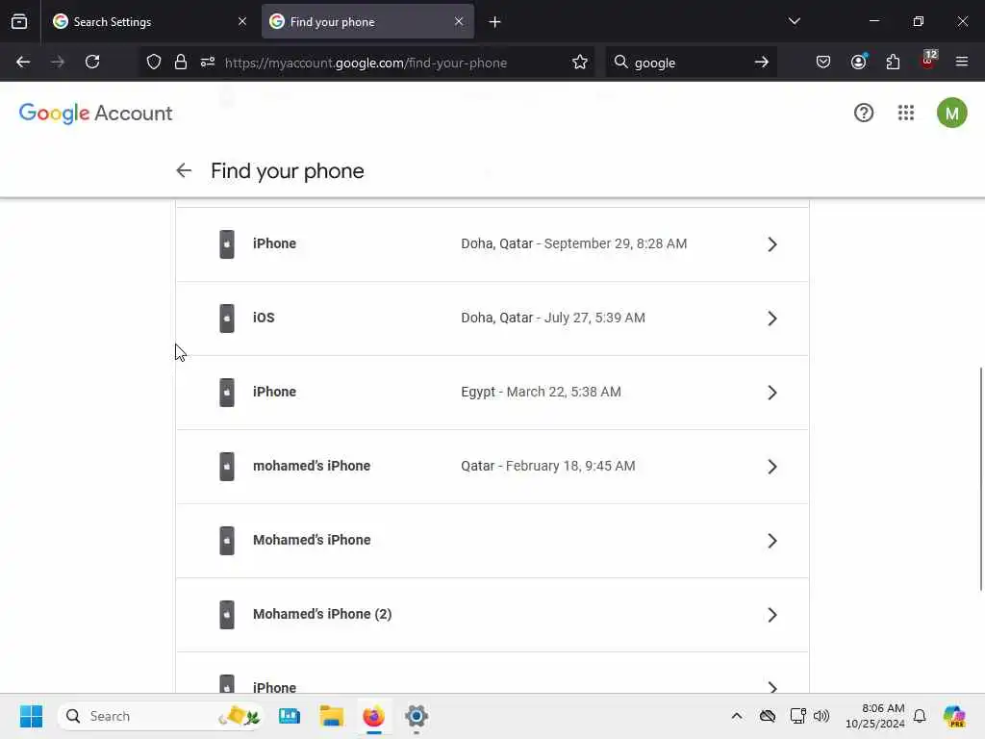Click the address bar URL

pyautogui.click(x=366, y=63)
